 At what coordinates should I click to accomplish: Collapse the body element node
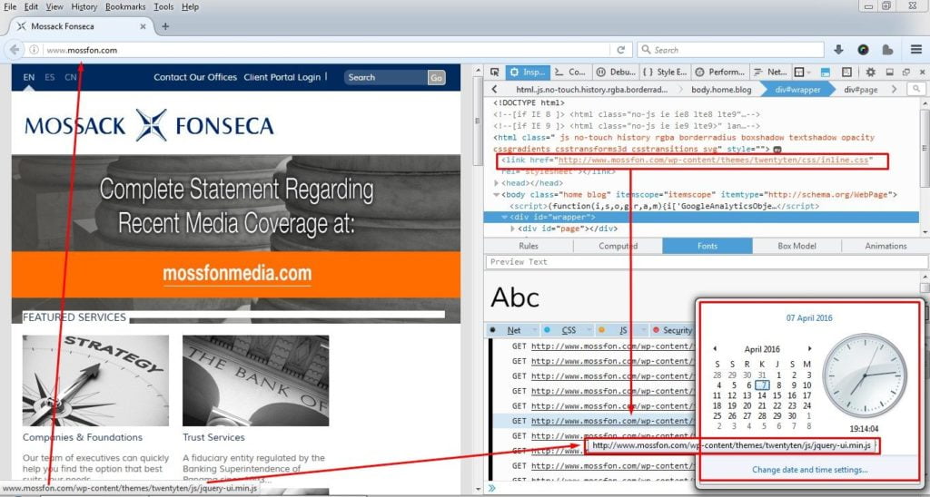coord(497,194)
